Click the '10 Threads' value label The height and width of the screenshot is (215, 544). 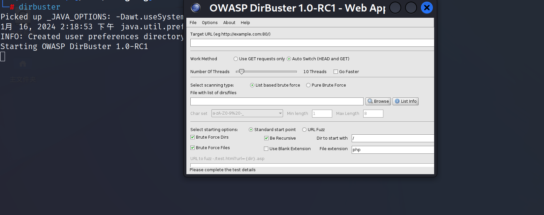point(315,72)
